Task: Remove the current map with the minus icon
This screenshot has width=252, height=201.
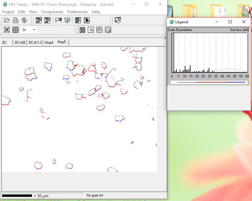Action: (47, 20)
